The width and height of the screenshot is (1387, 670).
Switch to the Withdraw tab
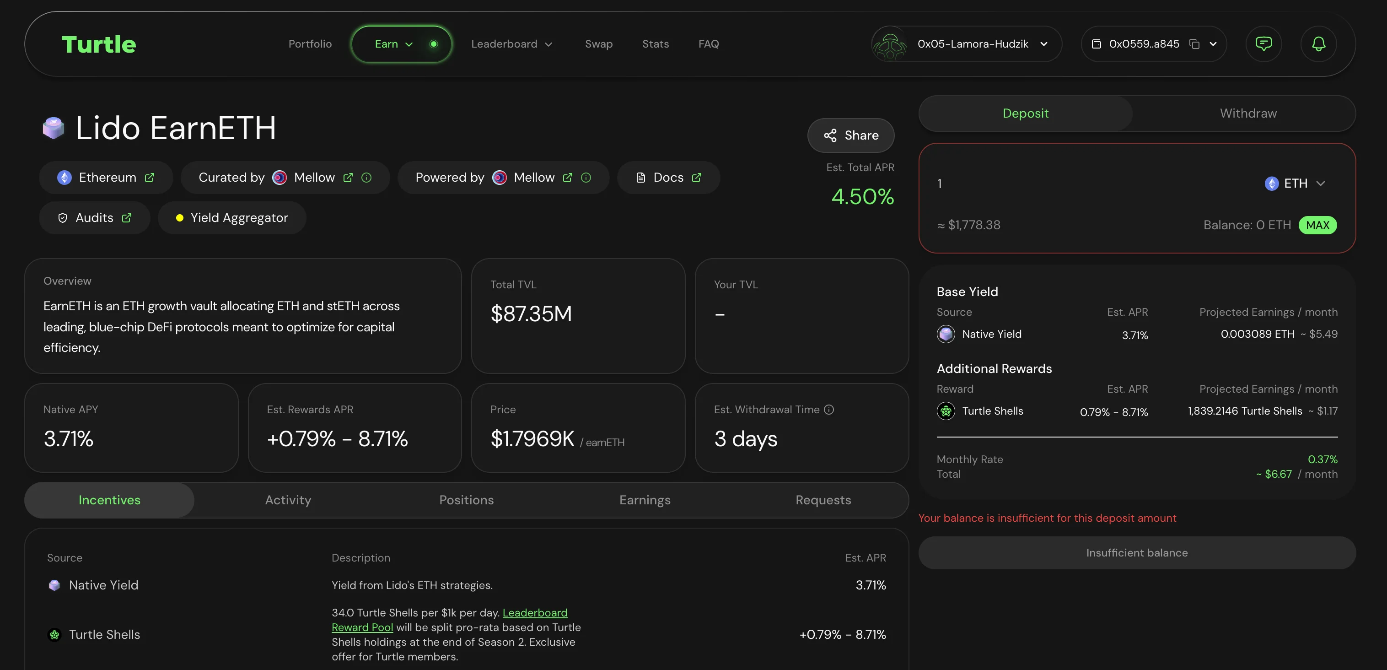pyautogui.click(x=1248, y=113)
